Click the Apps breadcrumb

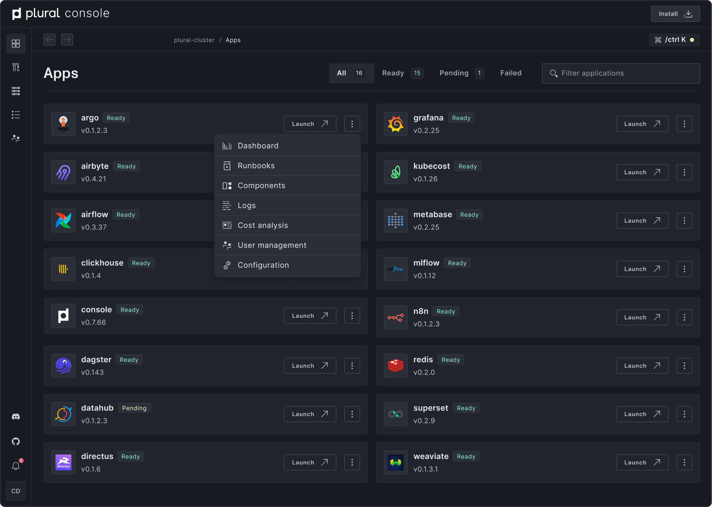(233, 40)
